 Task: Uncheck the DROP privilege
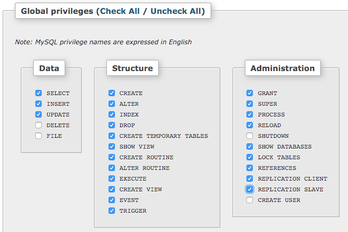[x=111, y=125]
